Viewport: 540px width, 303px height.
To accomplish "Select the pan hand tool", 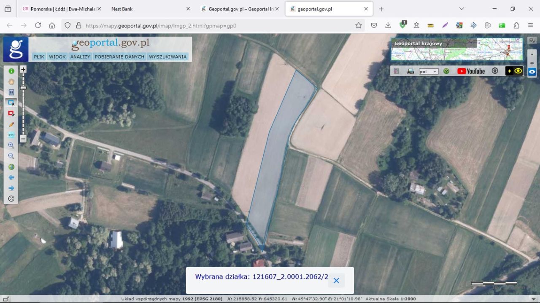I will pyautogui.click(x=11, y=82).
